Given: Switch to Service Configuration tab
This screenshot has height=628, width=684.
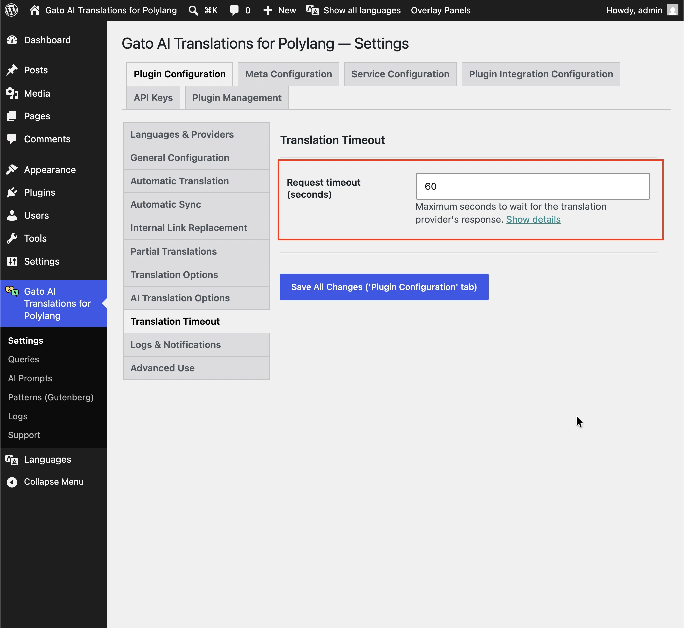Looking at the screenshot, I should click(400, 74).
